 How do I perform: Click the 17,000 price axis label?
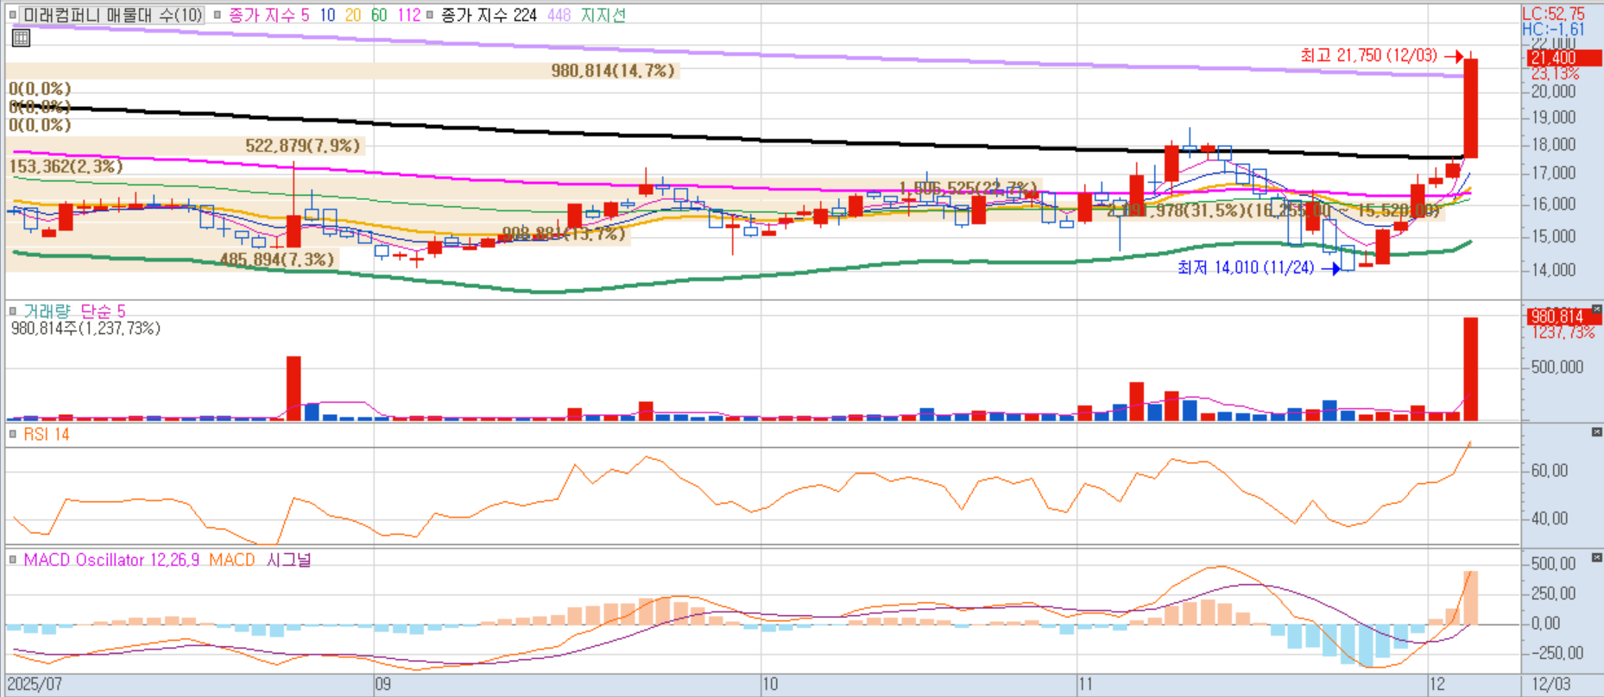click(1553, 173)
